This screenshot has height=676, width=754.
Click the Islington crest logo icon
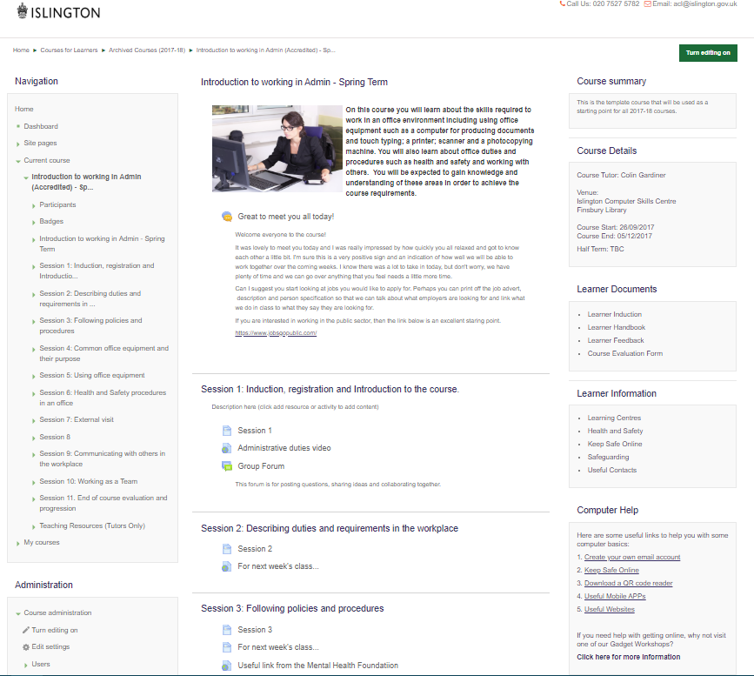click(22, 11)
